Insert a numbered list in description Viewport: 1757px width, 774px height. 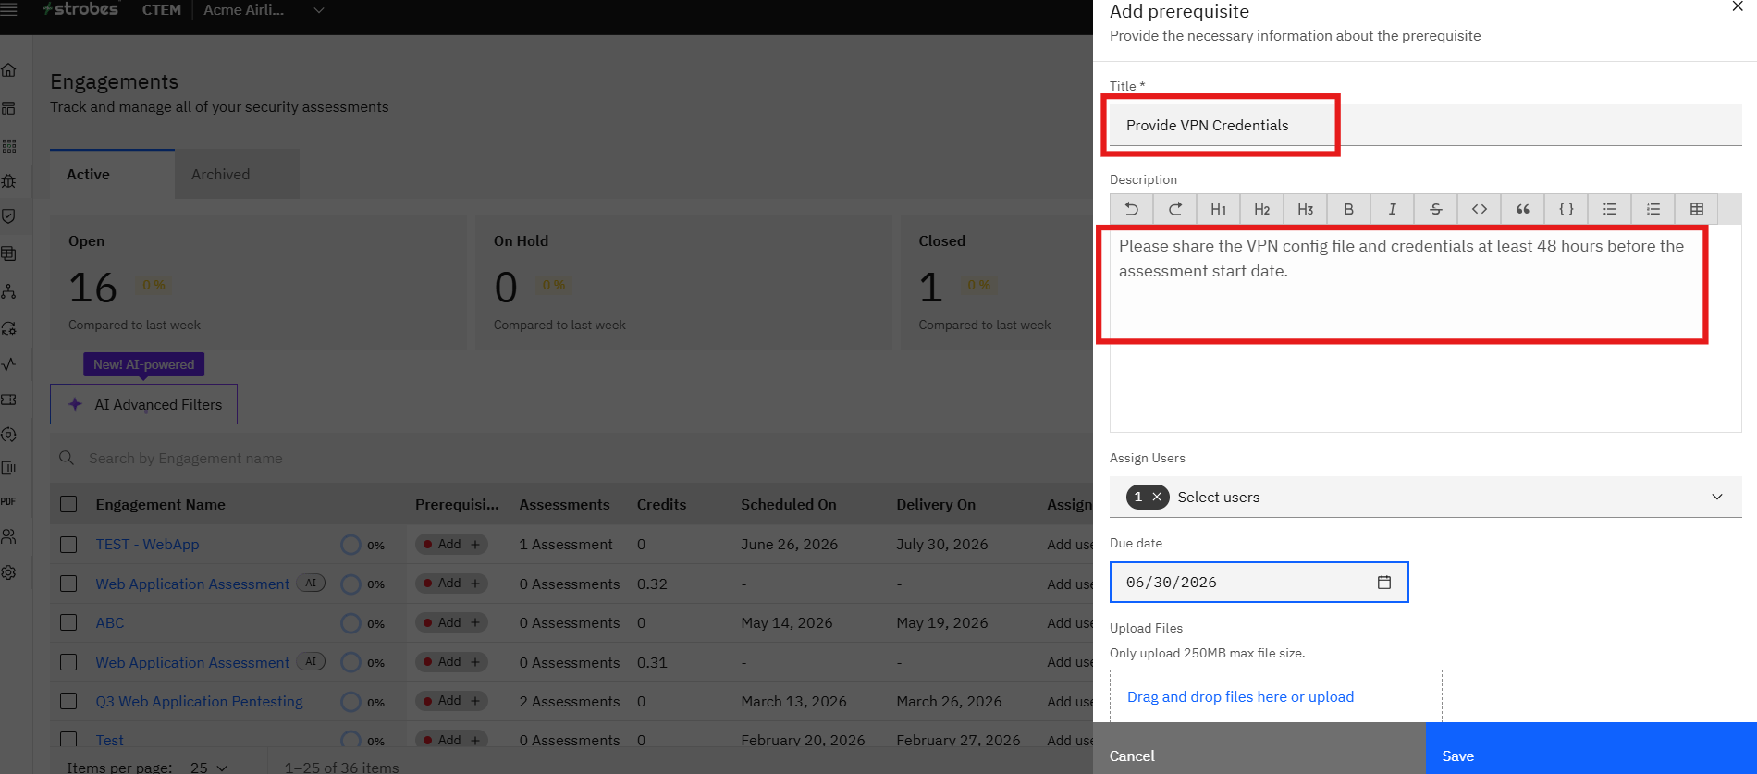point(1653,209)
